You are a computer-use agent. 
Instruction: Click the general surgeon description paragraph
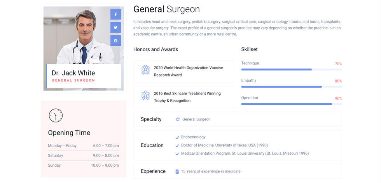[x=237, y=28]
